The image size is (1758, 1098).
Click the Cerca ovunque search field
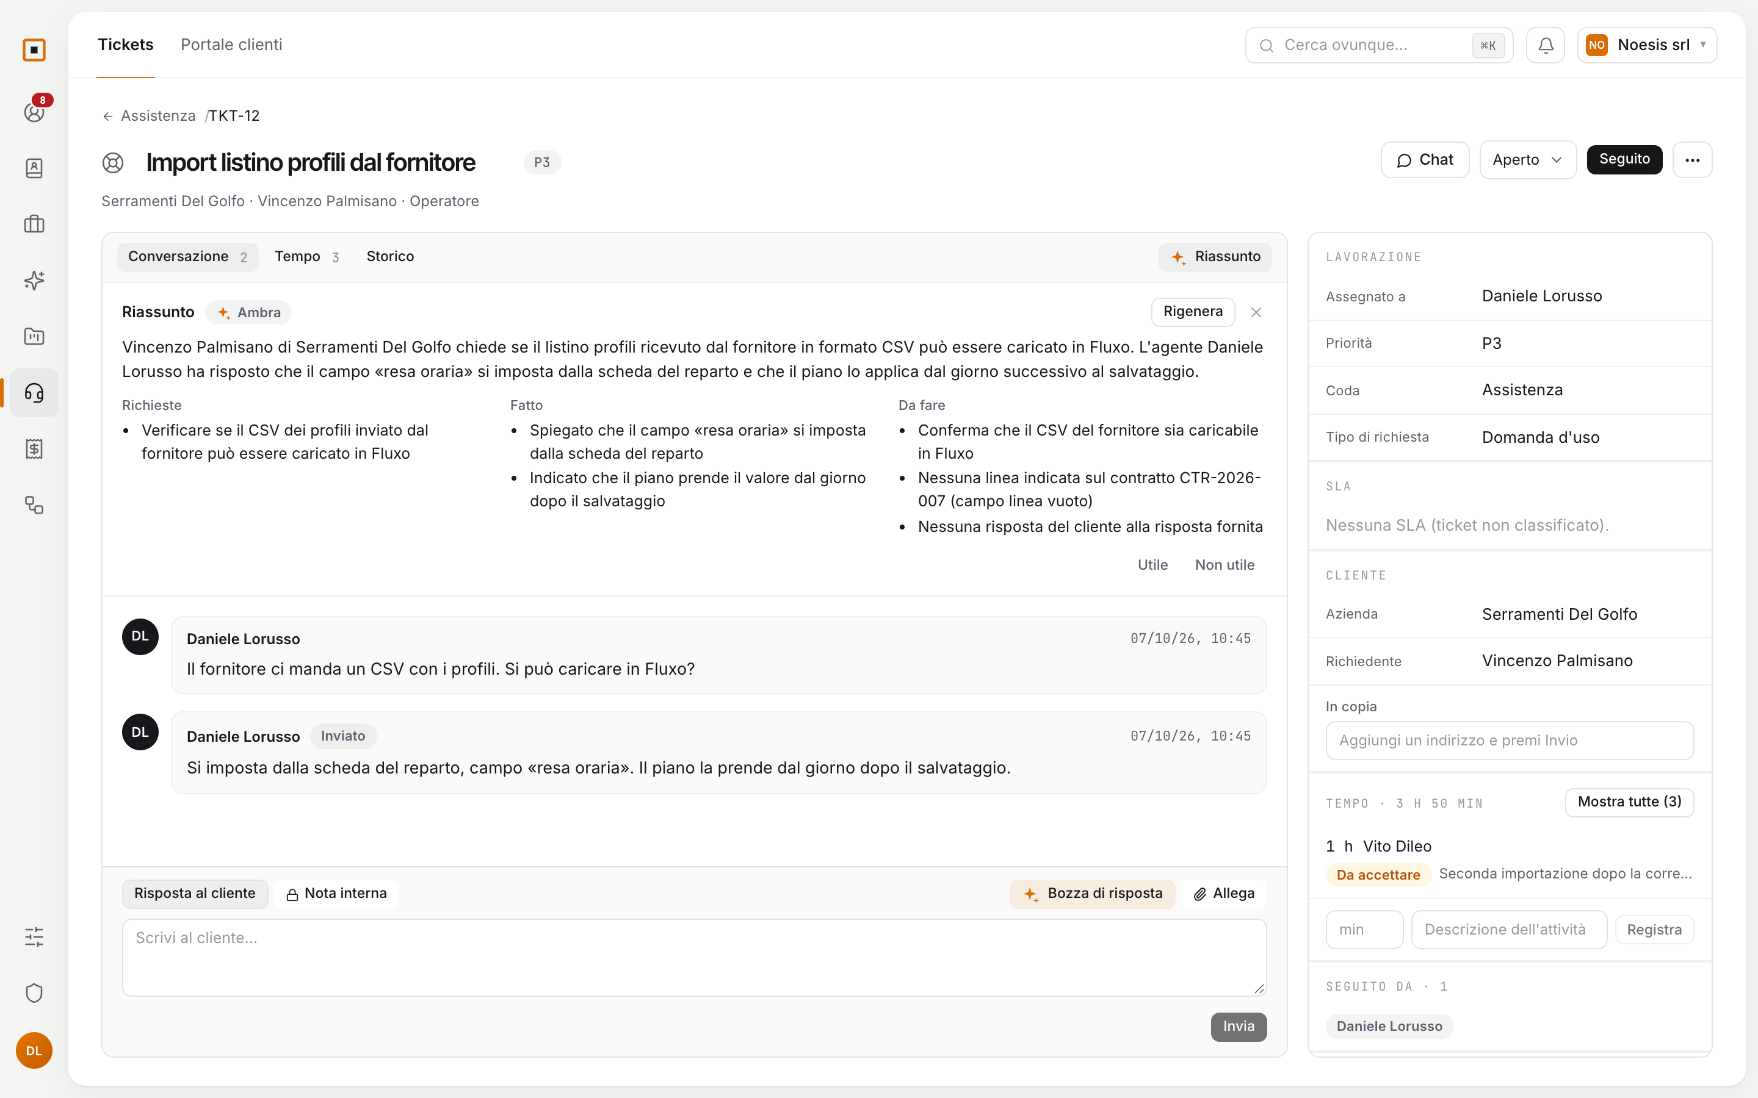point(1379,45)
